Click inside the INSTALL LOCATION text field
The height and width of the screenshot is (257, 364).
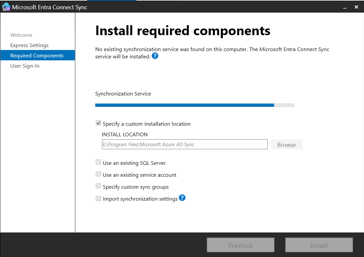pos(184,144)
